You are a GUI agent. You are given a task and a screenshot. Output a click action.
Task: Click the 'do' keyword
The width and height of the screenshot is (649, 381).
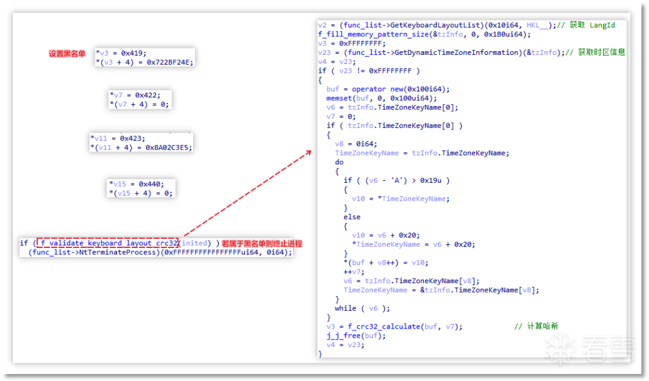339,162
